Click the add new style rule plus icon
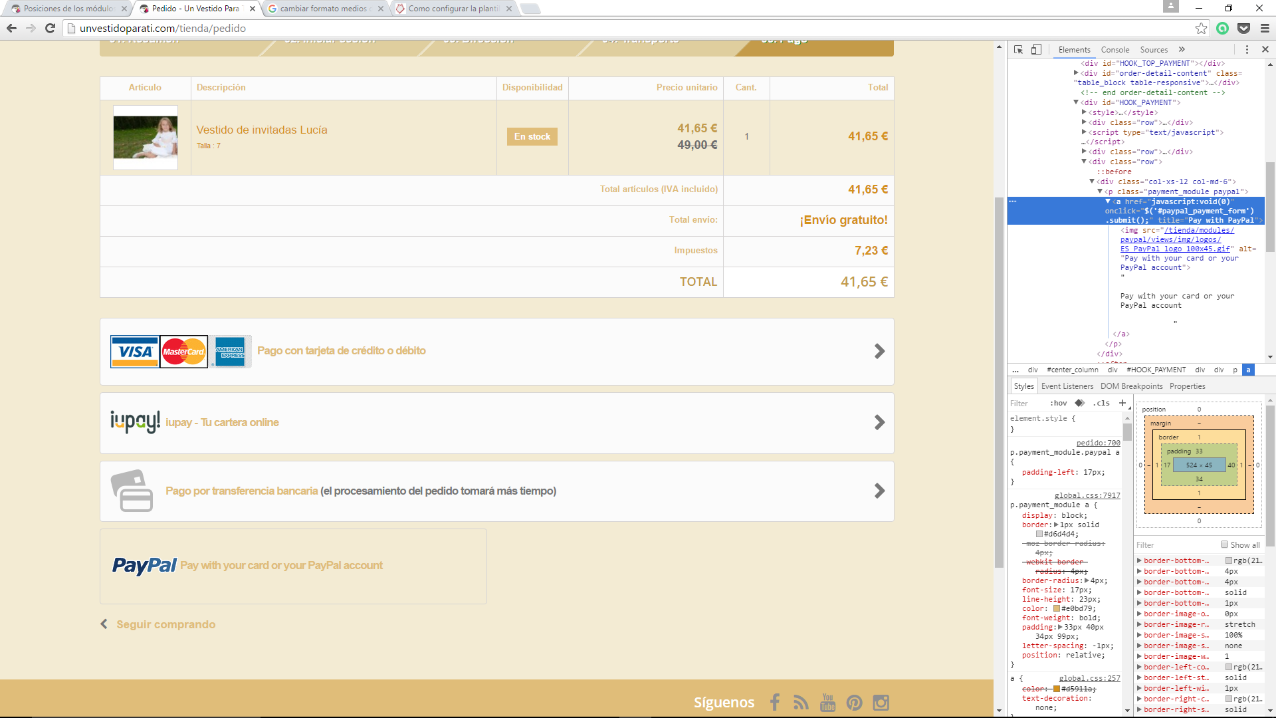This screenshot has width=1276, height=718. coord(1122,403)
